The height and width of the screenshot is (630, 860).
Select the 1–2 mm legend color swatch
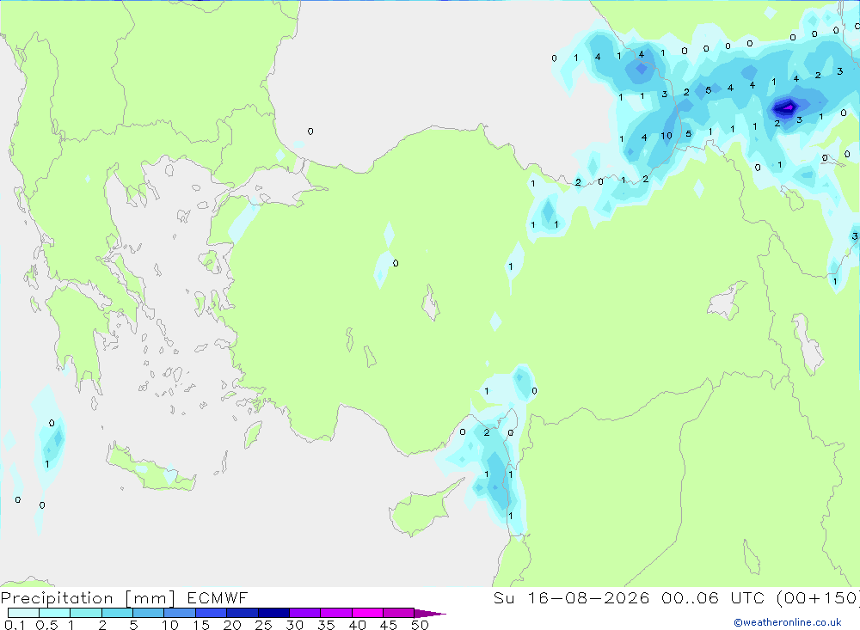[86, 613]
